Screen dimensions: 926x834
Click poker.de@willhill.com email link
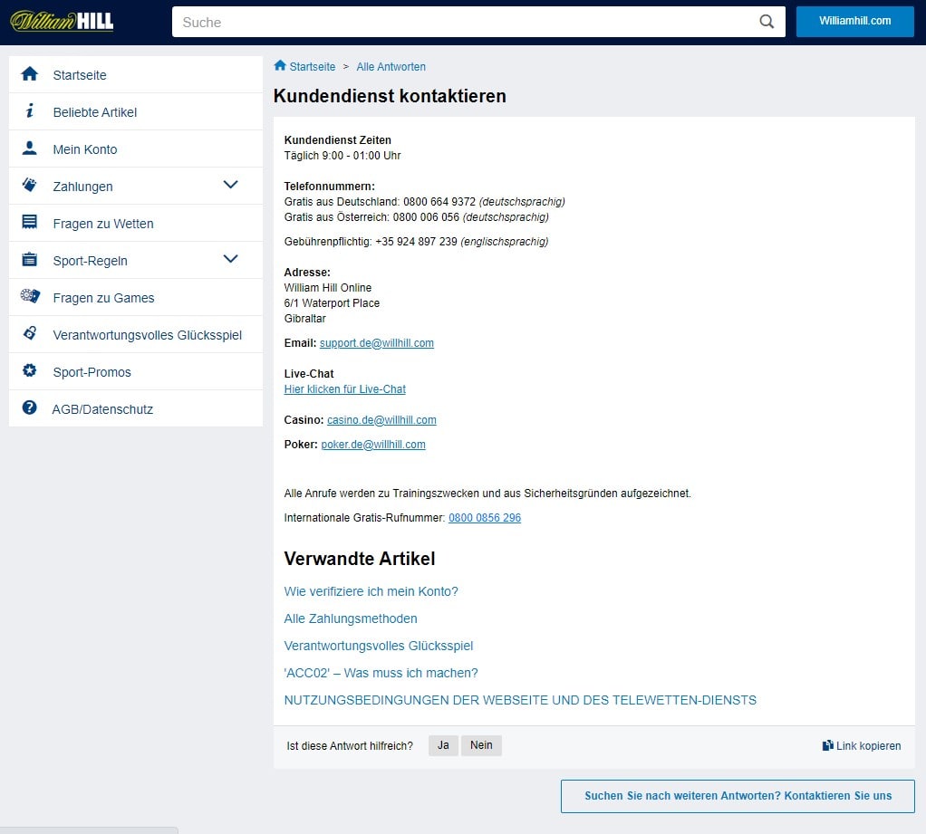373,445
